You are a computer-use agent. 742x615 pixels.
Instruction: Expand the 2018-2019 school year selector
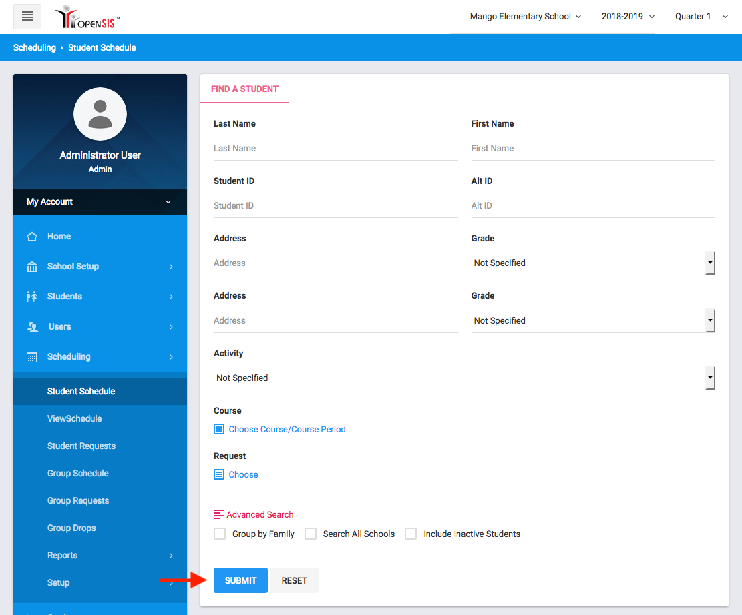tap(628, 17)
